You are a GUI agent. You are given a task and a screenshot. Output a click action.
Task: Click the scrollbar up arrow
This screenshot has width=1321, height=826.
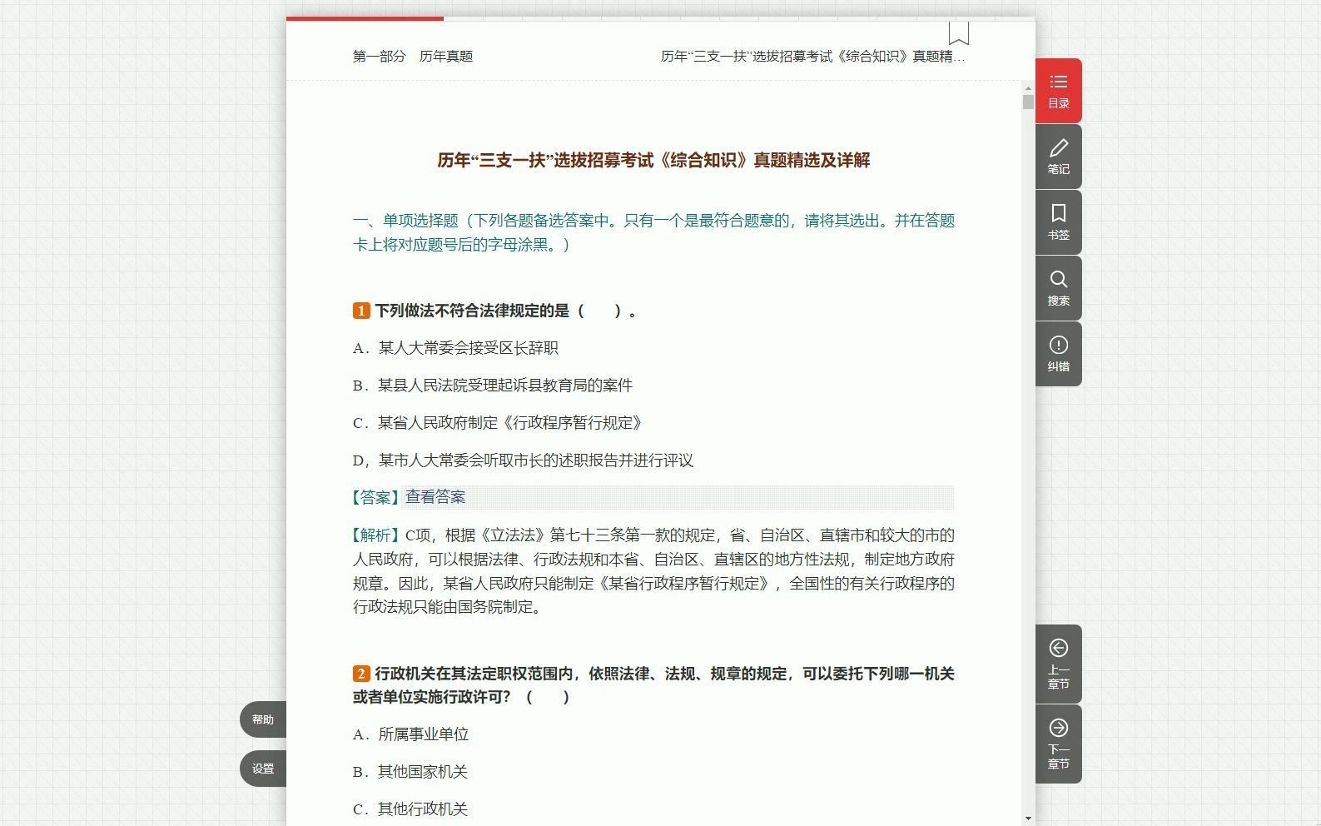tap(1028, 87)
